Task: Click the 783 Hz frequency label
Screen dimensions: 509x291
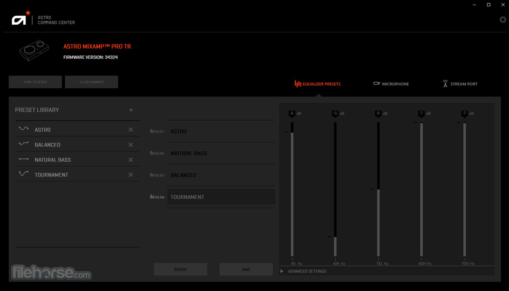Action: pos(382,264)
